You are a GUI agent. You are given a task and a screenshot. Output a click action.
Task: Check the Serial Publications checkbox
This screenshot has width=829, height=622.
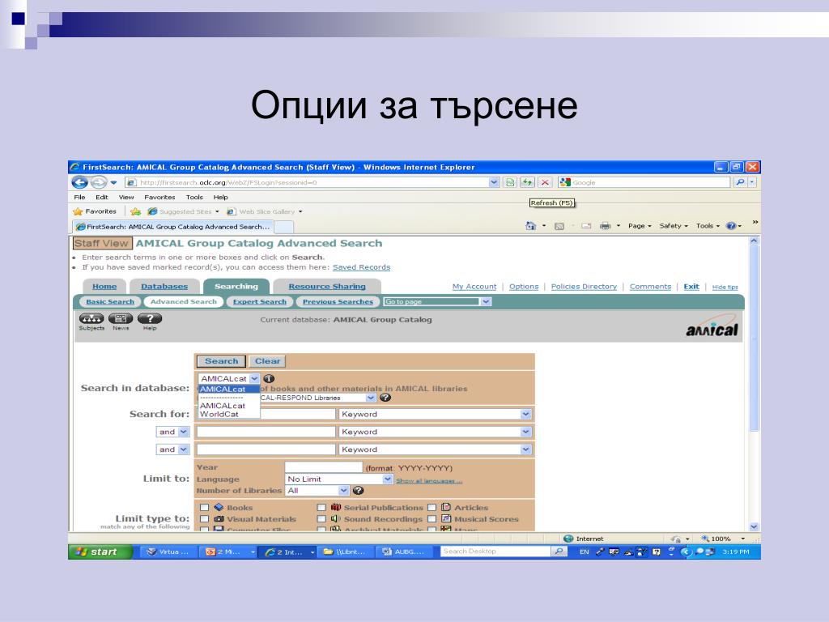coord(321,508)
